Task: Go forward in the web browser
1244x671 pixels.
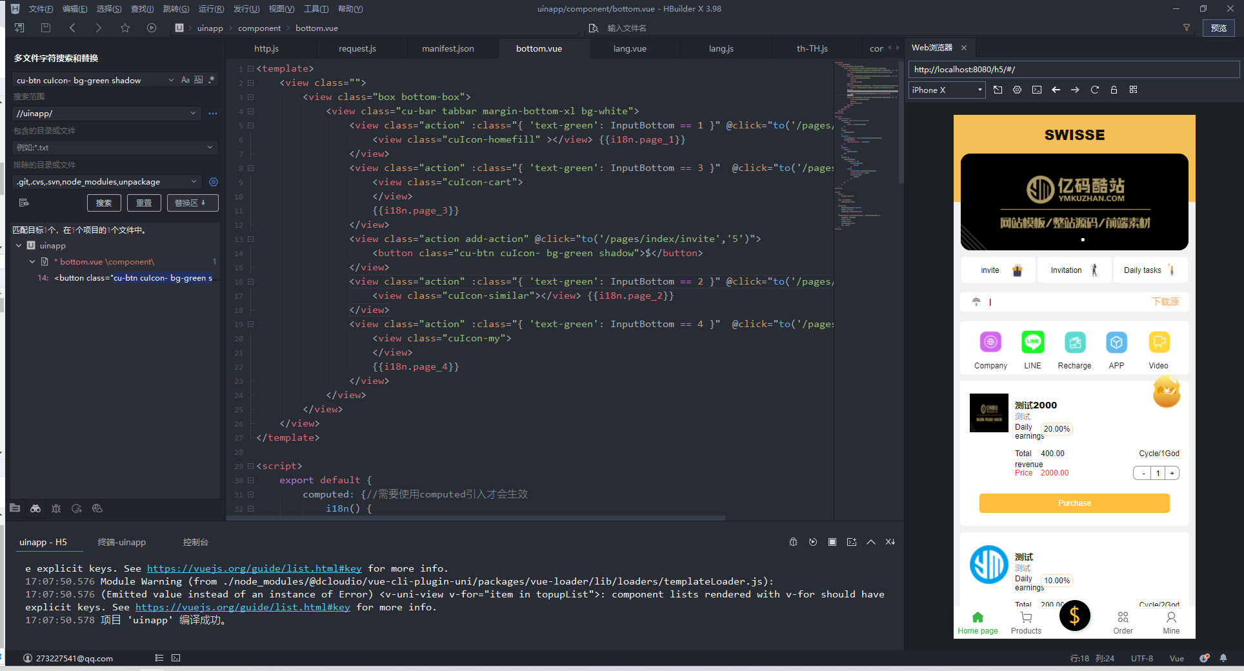Action: [1075, 90]
